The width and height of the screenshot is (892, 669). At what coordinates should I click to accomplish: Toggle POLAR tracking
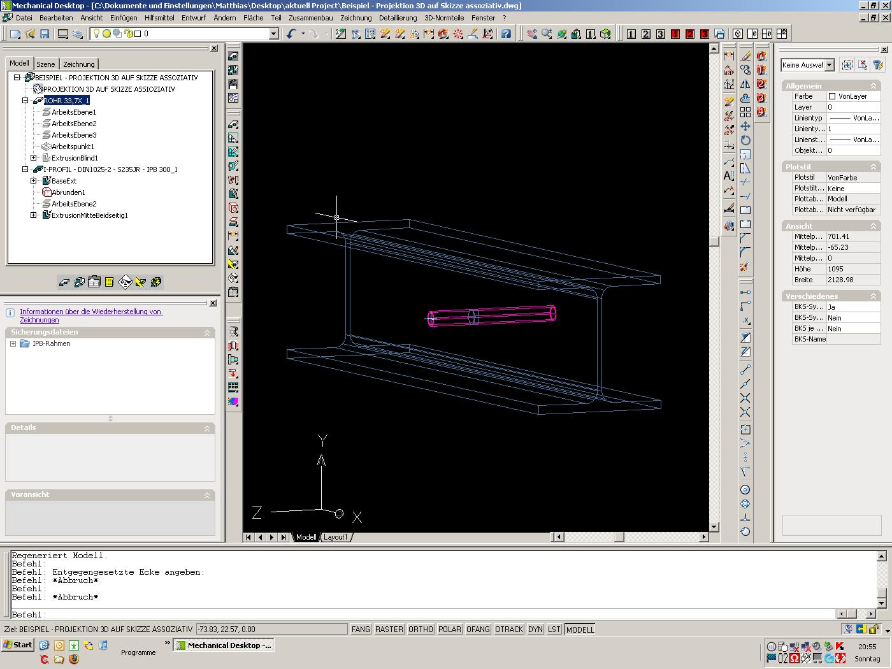point(450,629)
